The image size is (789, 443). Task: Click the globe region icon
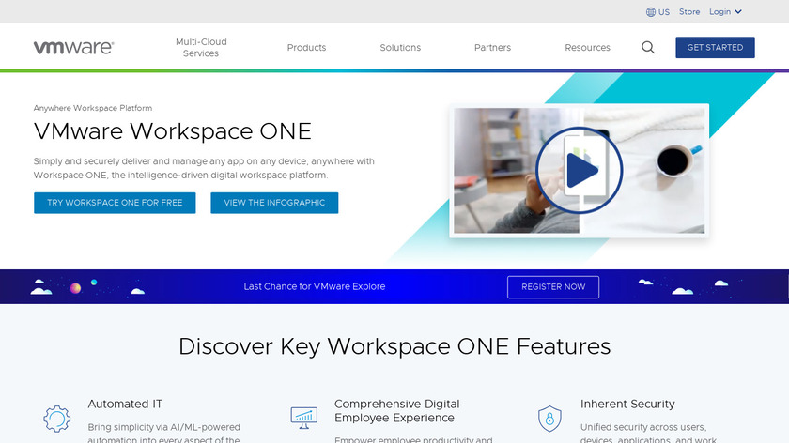(651, 12)
